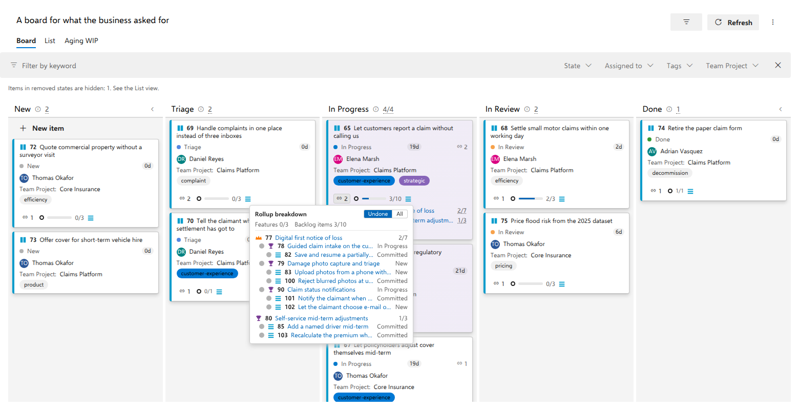
Task: Open rollup list icon on card 72
Action: click(91, 218)
